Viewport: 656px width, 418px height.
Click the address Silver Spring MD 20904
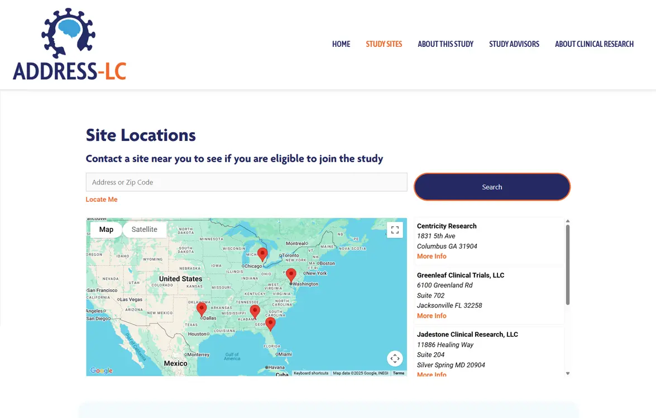[x=451, y=365]
